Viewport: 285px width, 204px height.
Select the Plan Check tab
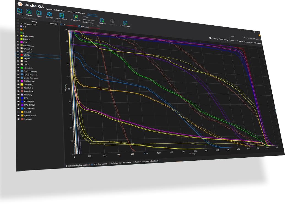[x=92, y=14]
